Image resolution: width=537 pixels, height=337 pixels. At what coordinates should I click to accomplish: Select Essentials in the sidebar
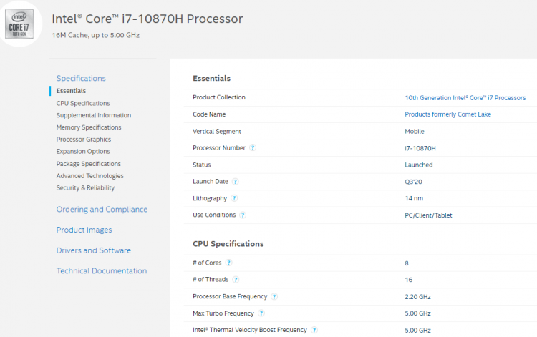pos(71,91)
